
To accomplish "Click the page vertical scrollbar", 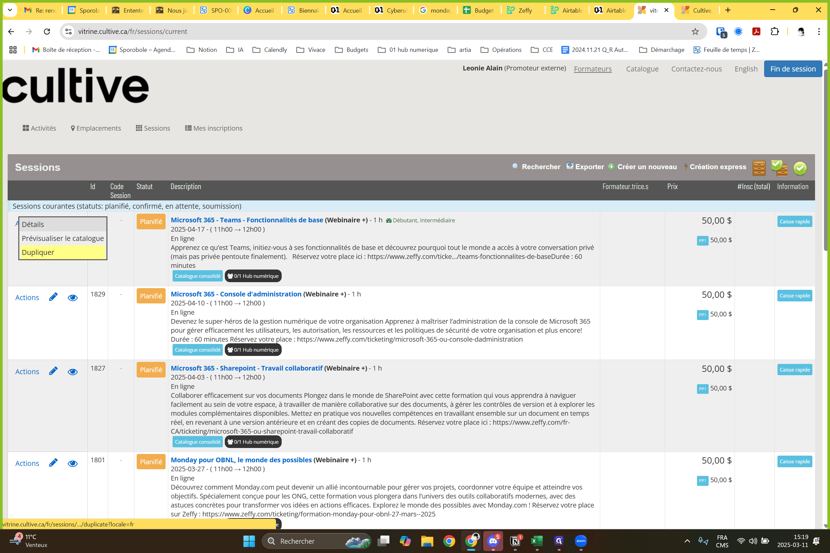I will pyautogui.click(x=826, y=160).
